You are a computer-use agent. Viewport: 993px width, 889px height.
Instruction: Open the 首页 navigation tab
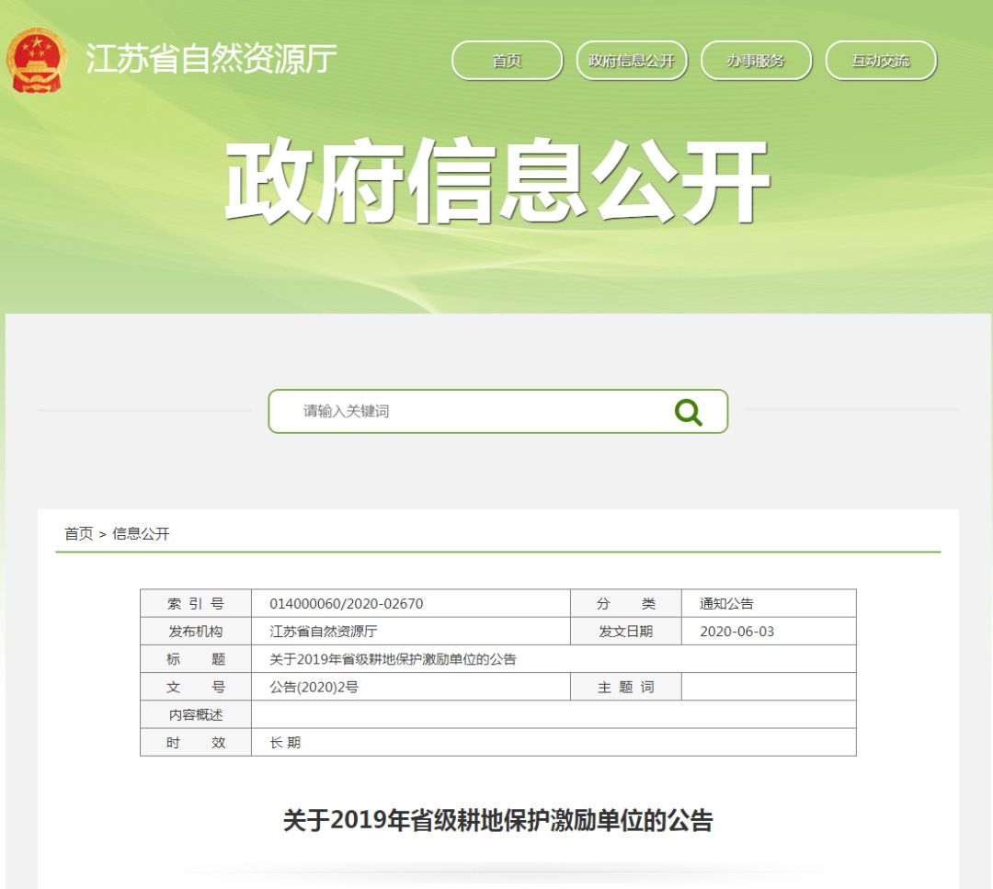pos(507,61)
